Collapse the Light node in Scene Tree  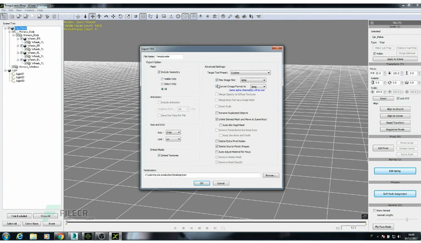coord(5,70)
